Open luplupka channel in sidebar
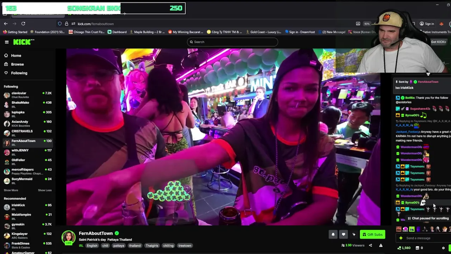Image resolution: width=451 pixels, height=254 pixels. click(28, 114)
